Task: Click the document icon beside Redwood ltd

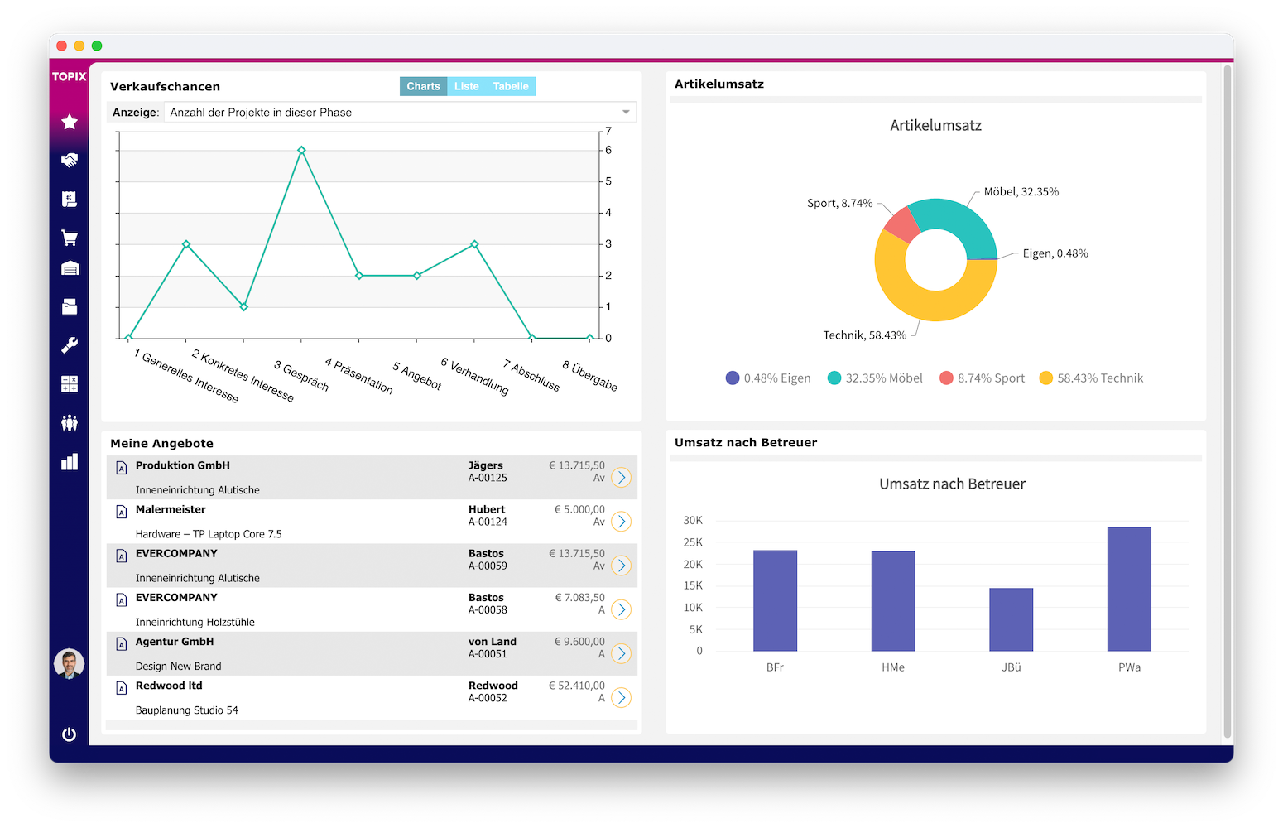Action: [x=122, y=688]
